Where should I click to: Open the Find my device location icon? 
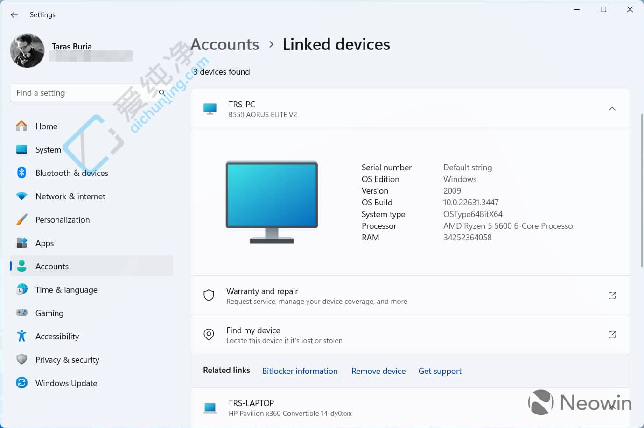pos(209,334)
